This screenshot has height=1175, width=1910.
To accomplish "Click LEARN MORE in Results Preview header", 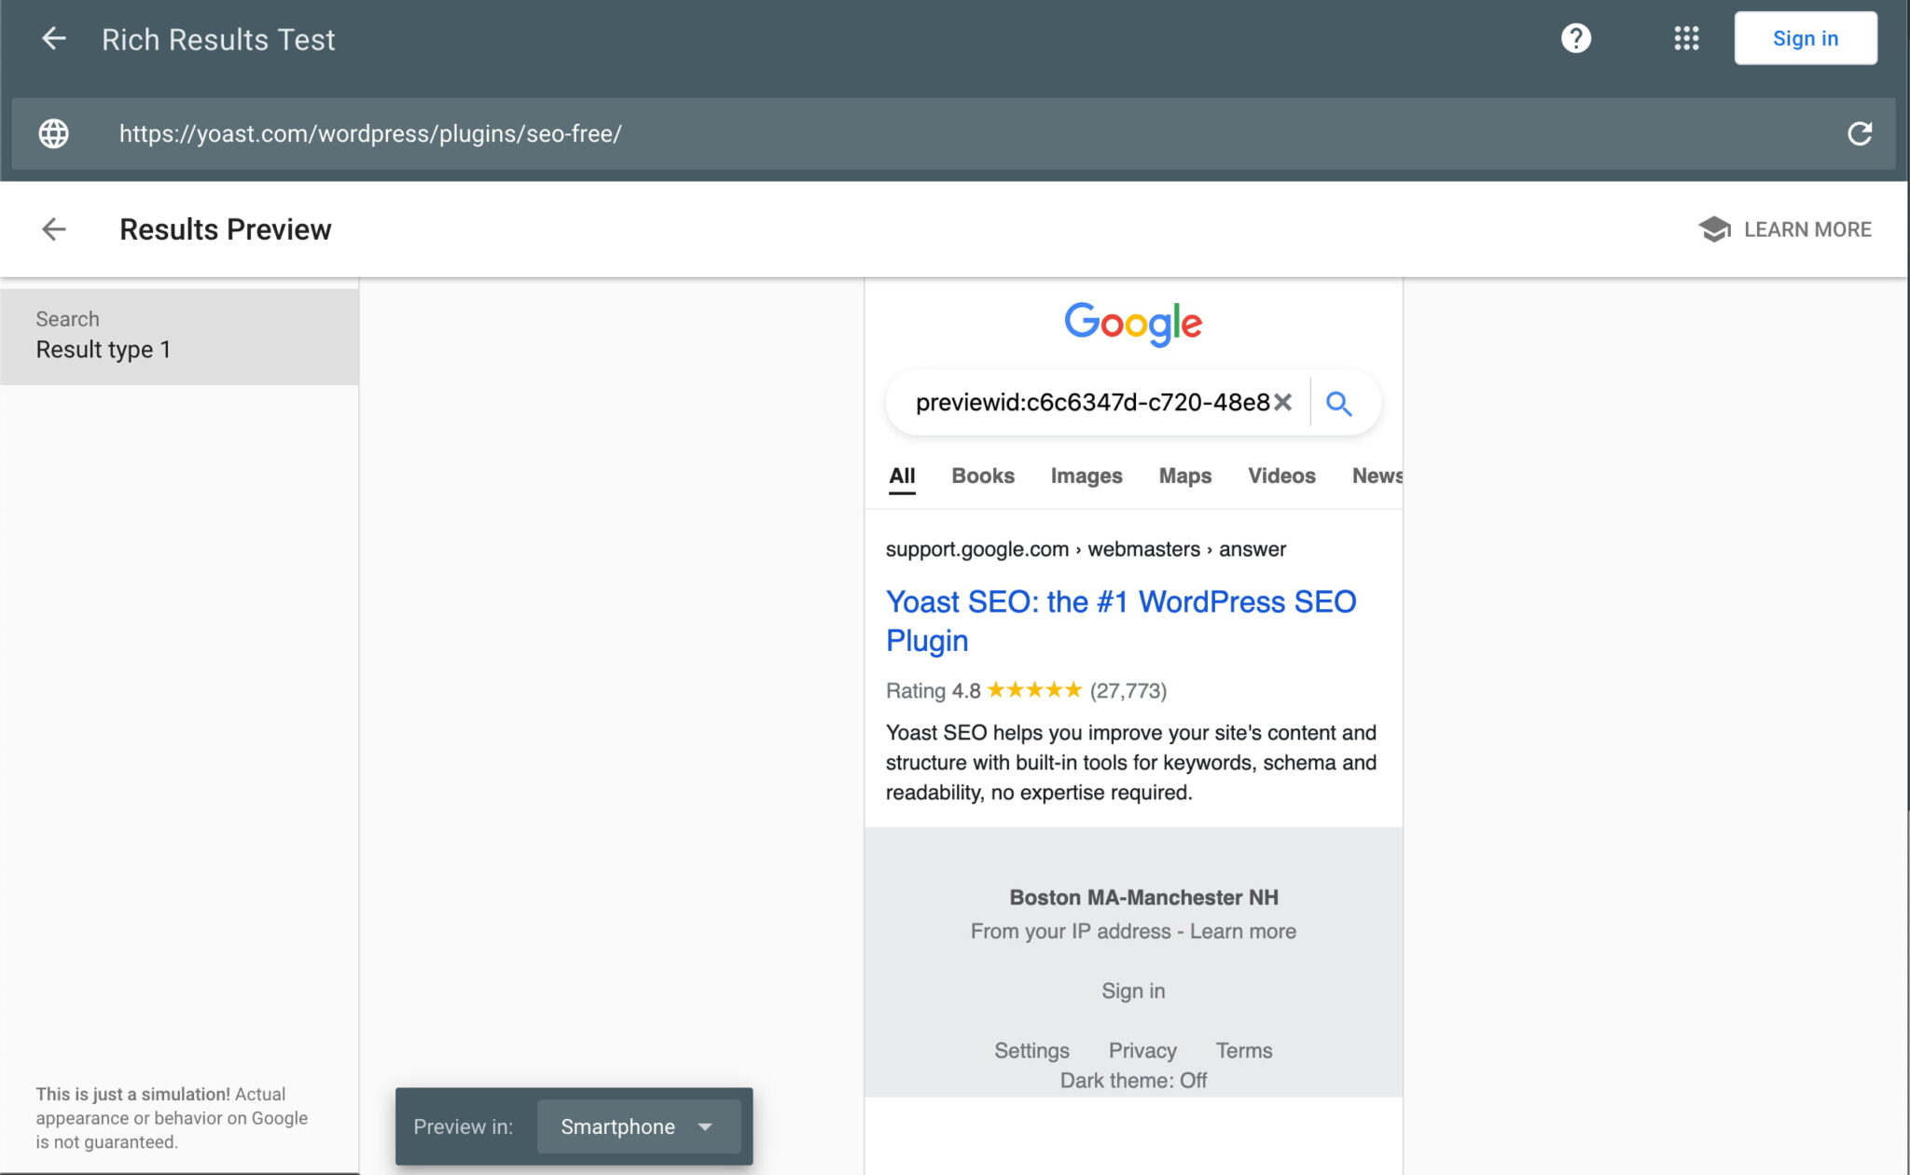I will [x=1807, y=229].
